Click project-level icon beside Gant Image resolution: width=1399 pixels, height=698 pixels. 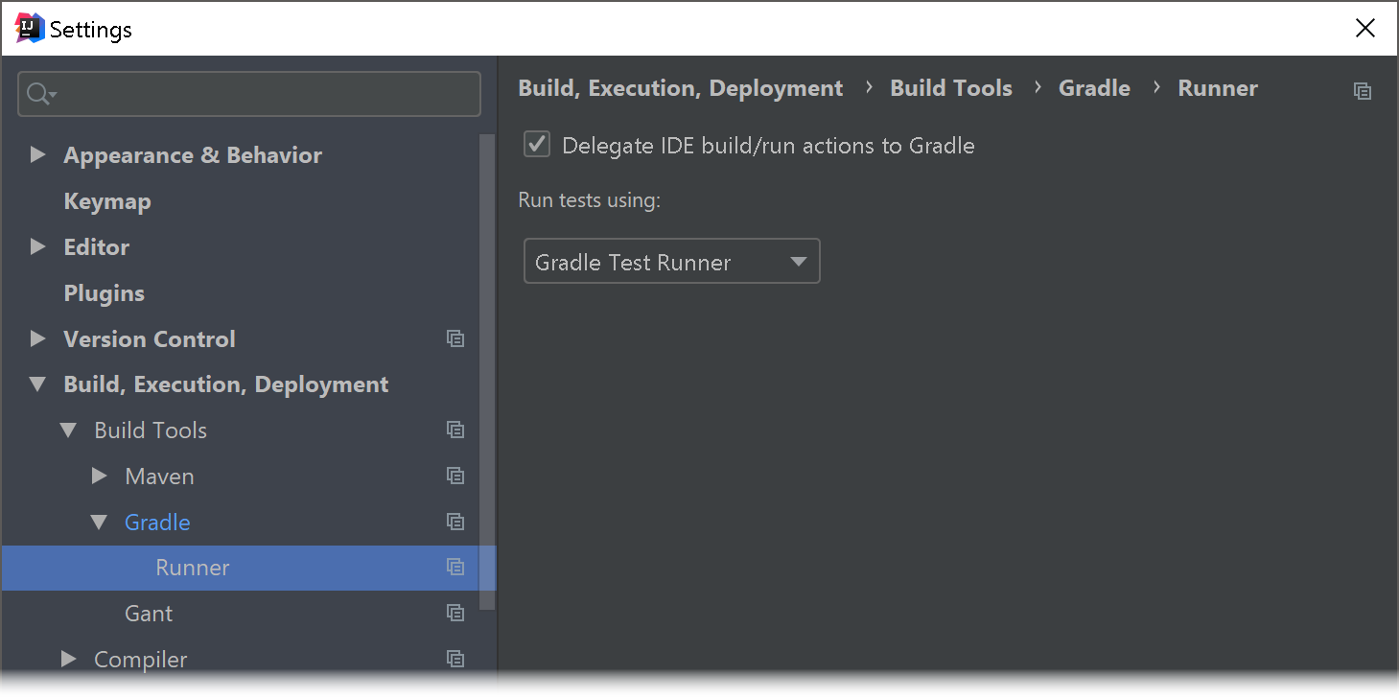(455, 613)
